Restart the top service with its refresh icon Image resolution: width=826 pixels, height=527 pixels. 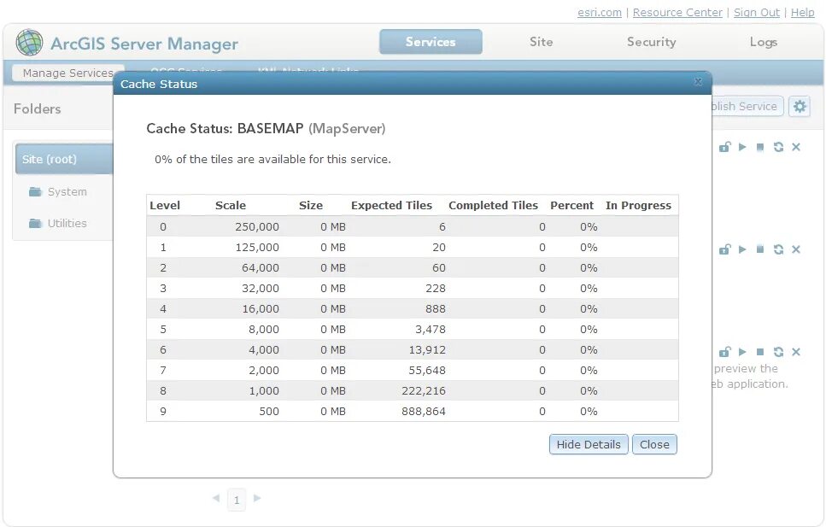pyautogui.click(x=778, y=147)
